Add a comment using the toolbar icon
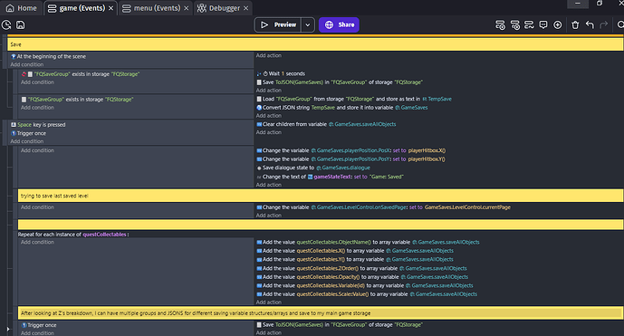The width and height of the screenshot is (624, 336). click(543, 25)
